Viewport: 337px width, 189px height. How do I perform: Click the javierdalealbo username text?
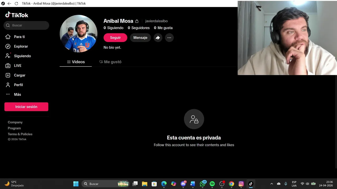(x=156, y=21)
